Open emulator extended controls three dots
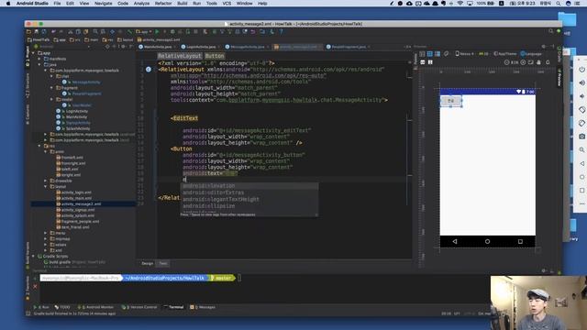Image resolution: width=587 pixels, height=330 pixels. point(581,203)
